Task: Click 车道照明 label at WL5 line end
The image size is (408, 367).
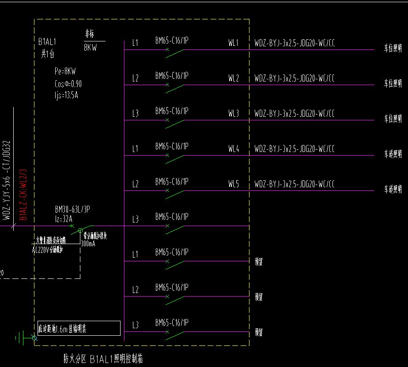Action: pos(393,189)
